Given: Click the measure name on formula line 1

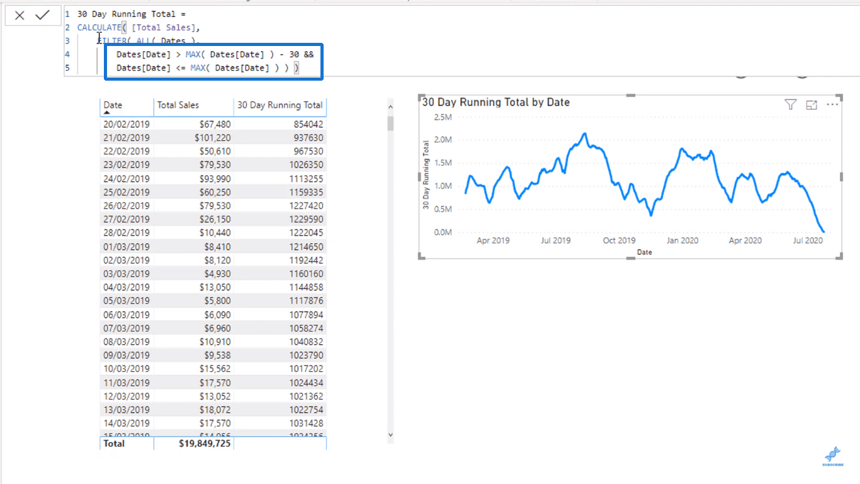Looking at the screenshot, I should [127, 14].
